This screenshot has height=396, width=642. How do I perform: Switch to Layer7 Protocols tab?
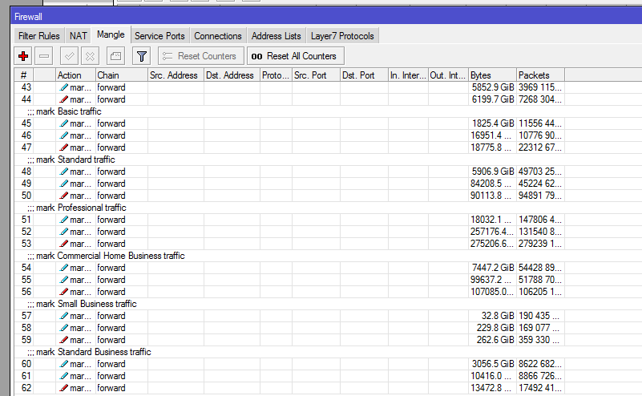pos(342,36)
